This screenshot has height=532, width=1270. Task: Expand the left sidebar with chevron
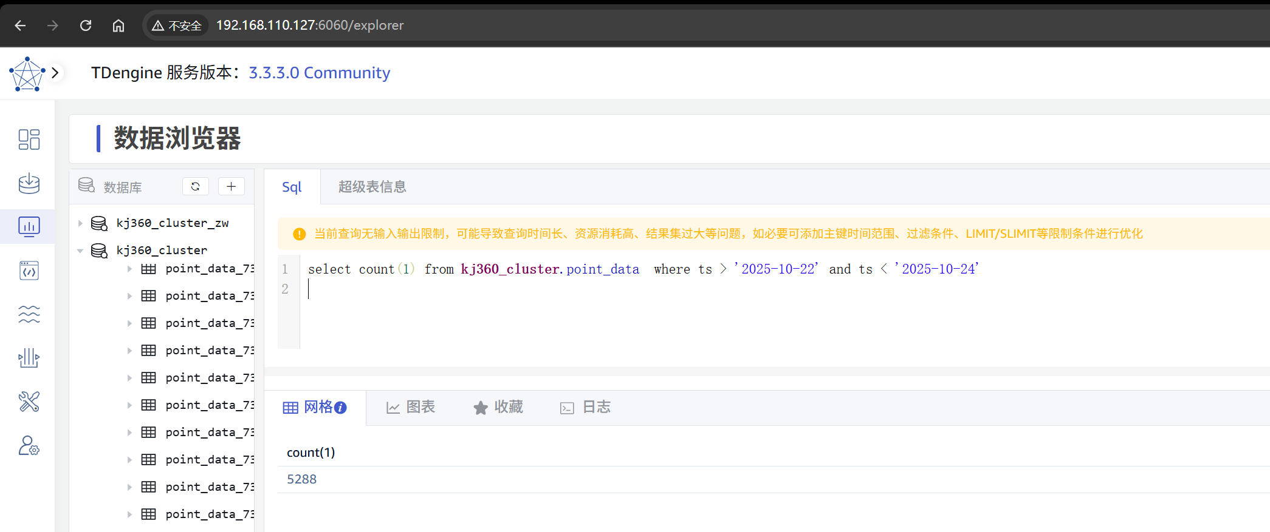pyautogui.click(x=55, y=73)
